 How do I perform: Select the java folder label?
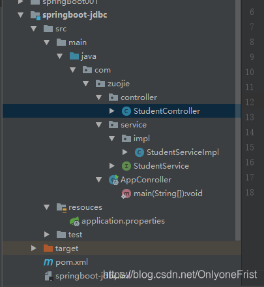[89, 56]
